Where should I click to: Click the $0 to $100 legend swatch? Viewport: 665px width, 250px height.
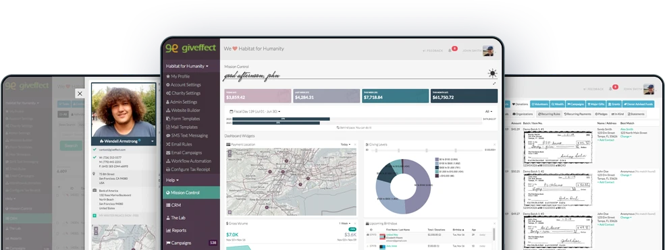[x=437, y=160]
